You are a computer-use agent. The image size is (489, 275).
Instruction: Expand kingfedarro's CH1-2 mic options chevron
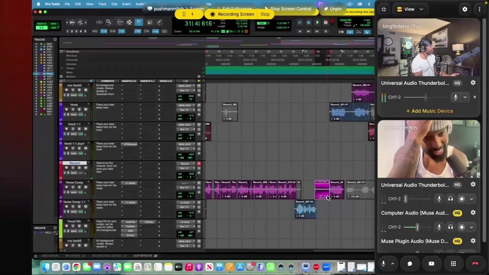pos(465,97)
